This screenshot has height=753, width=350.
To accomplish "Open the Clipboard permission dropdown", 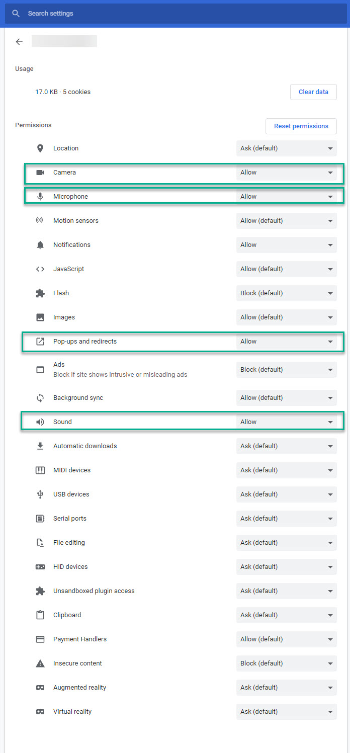I will (286, 615).
